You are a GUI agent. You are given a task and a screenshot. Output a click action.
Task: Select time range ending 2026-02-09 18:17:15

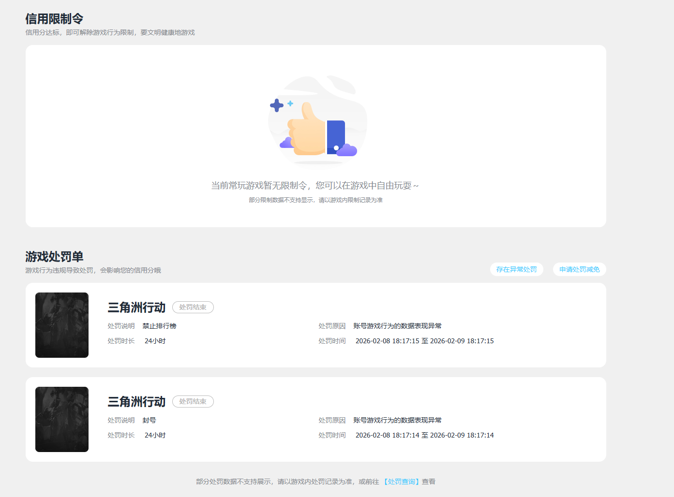425,341
